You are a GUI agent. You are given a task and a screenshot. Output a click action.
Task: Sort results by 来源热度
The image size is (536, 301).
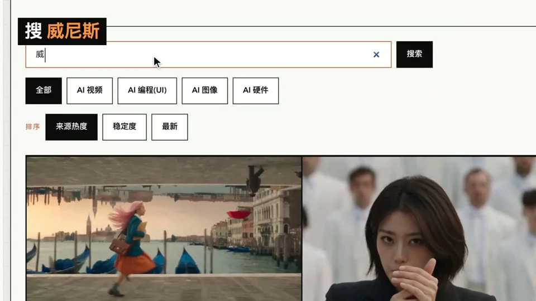71,127
